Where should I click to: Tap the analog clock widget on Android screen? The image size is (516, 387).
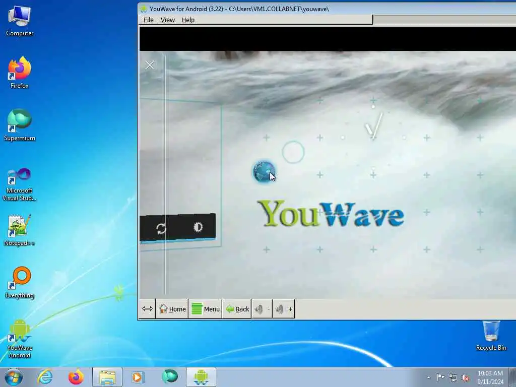click(x=373, y=138)
